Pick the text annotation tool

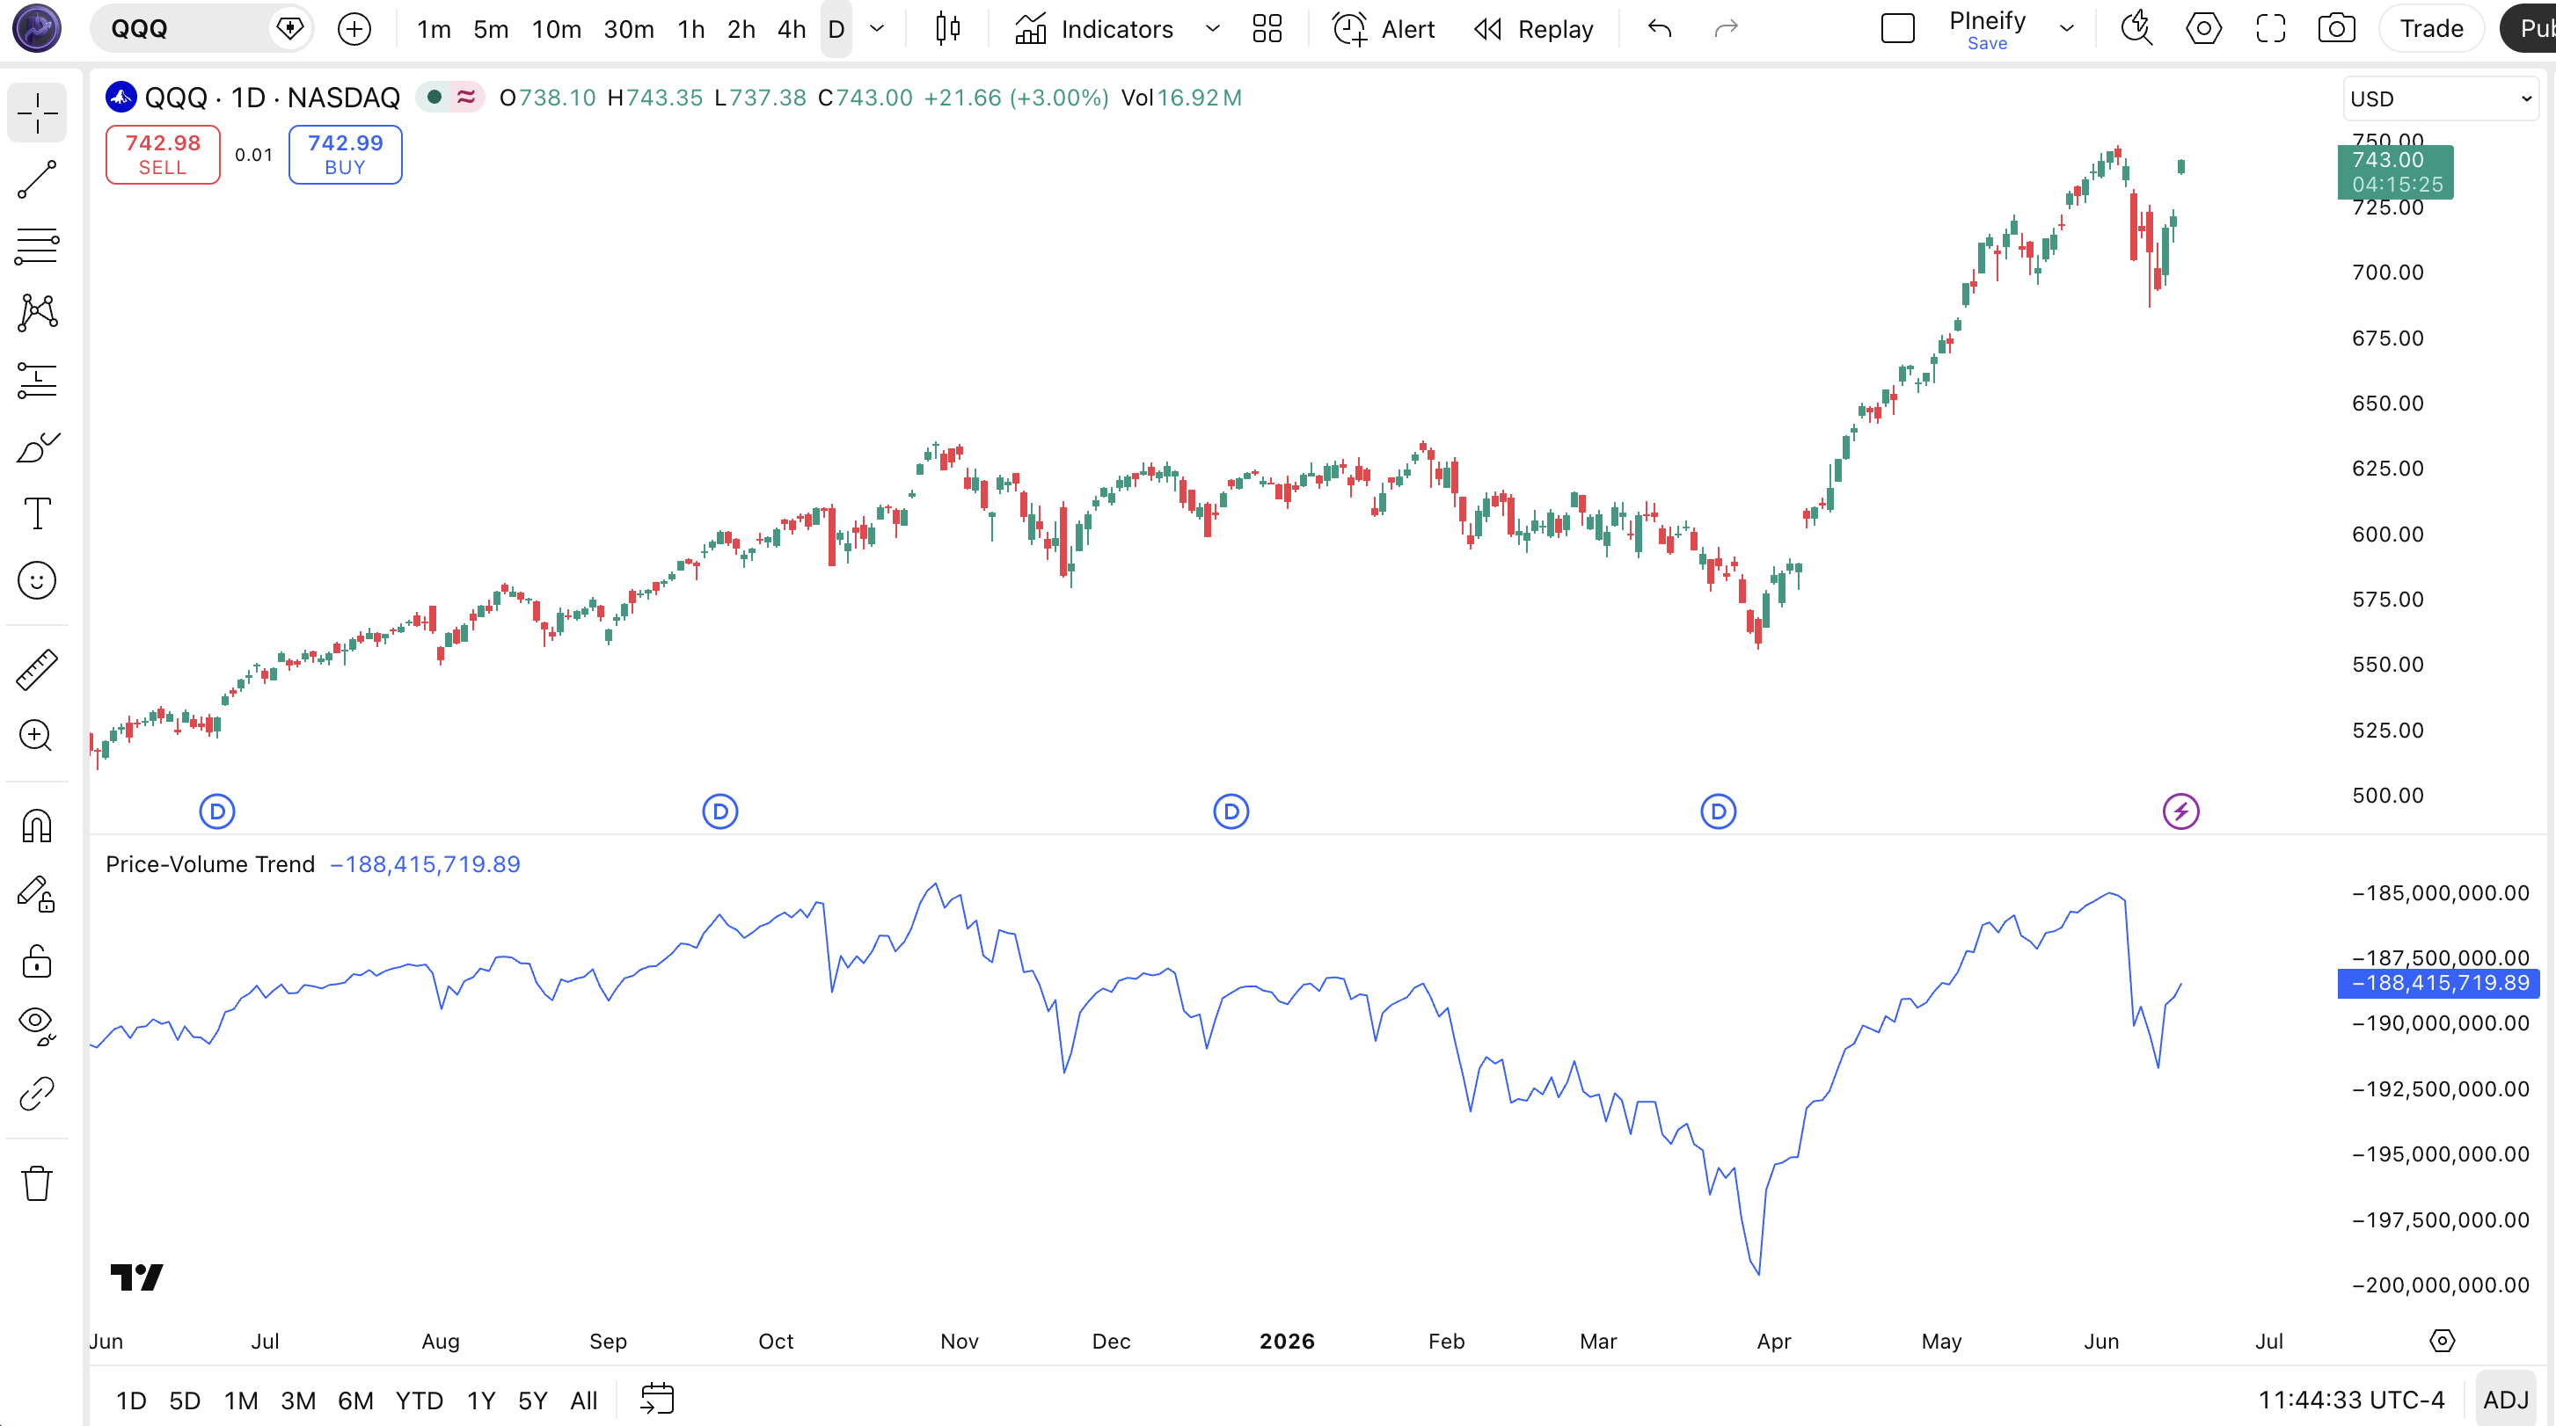(x=37, y=513)
